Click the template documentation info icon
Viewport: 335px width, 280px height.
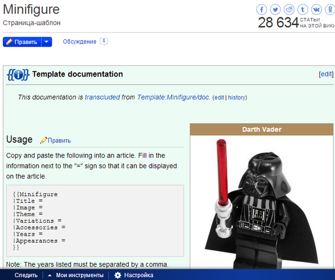point(18,75)
